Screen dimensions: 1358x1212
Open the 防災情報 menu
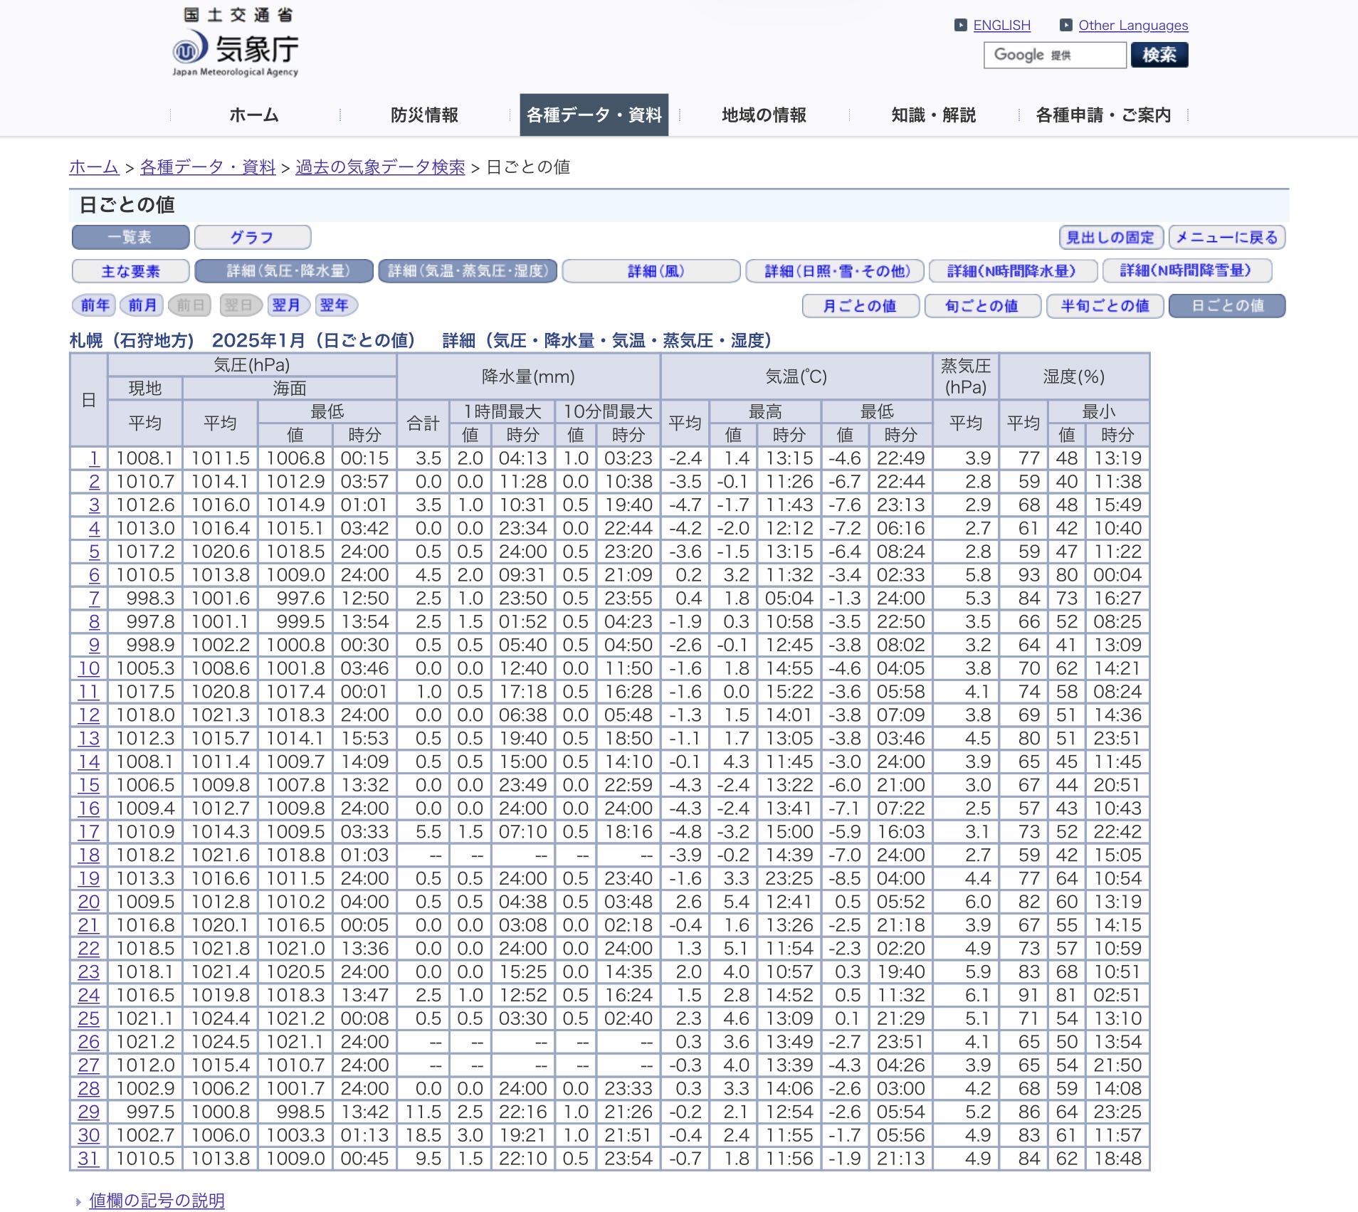(x=424, y=115)
